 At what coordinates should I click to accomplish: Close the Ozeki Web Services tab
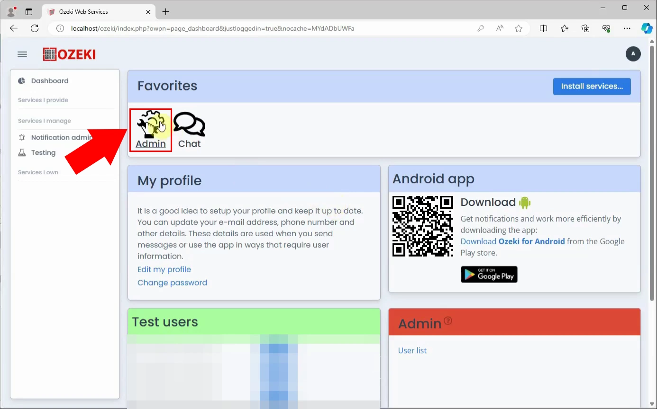coord(148,11)
